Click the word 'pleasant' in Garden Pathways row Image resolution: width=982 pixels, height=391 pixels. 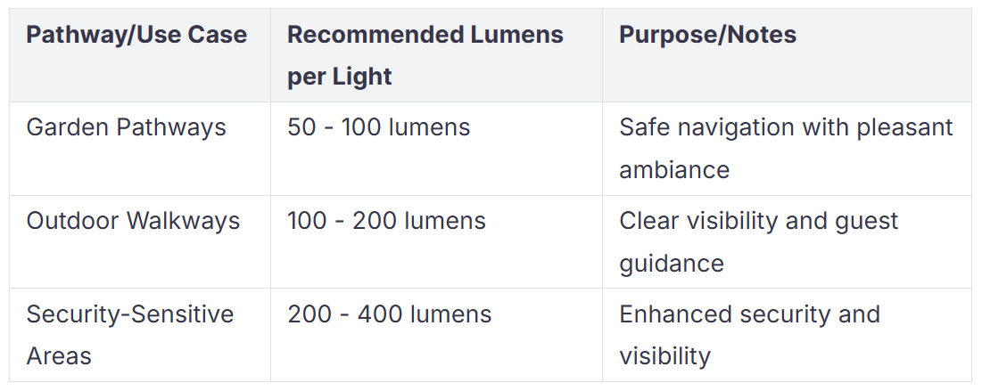[904, 127]
